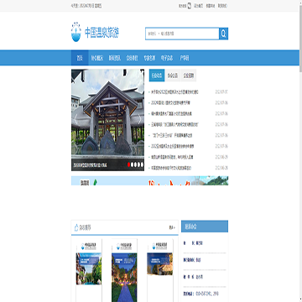Click the middle top-bar link after the phone icon

[x=211, y=6]
